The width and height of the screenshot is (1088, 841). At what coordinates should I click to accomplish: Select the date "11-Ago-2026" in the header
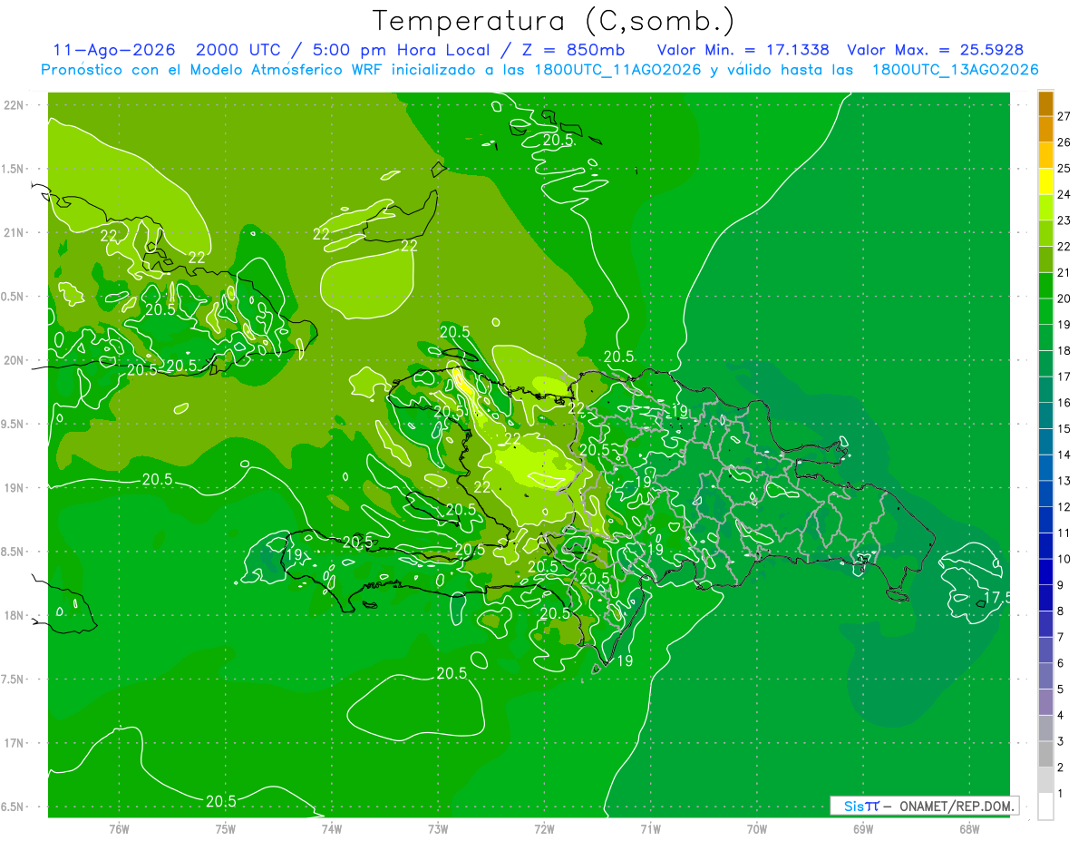coord(114,50)
